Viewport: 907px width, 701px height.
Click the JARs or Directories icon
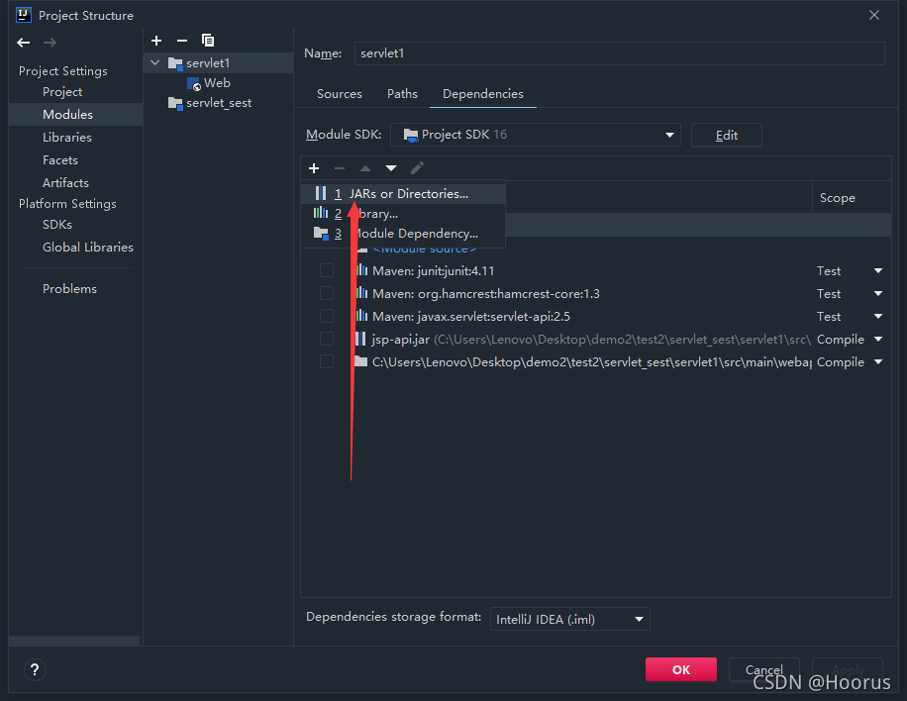pyautogui.click(x=321, y=193)
